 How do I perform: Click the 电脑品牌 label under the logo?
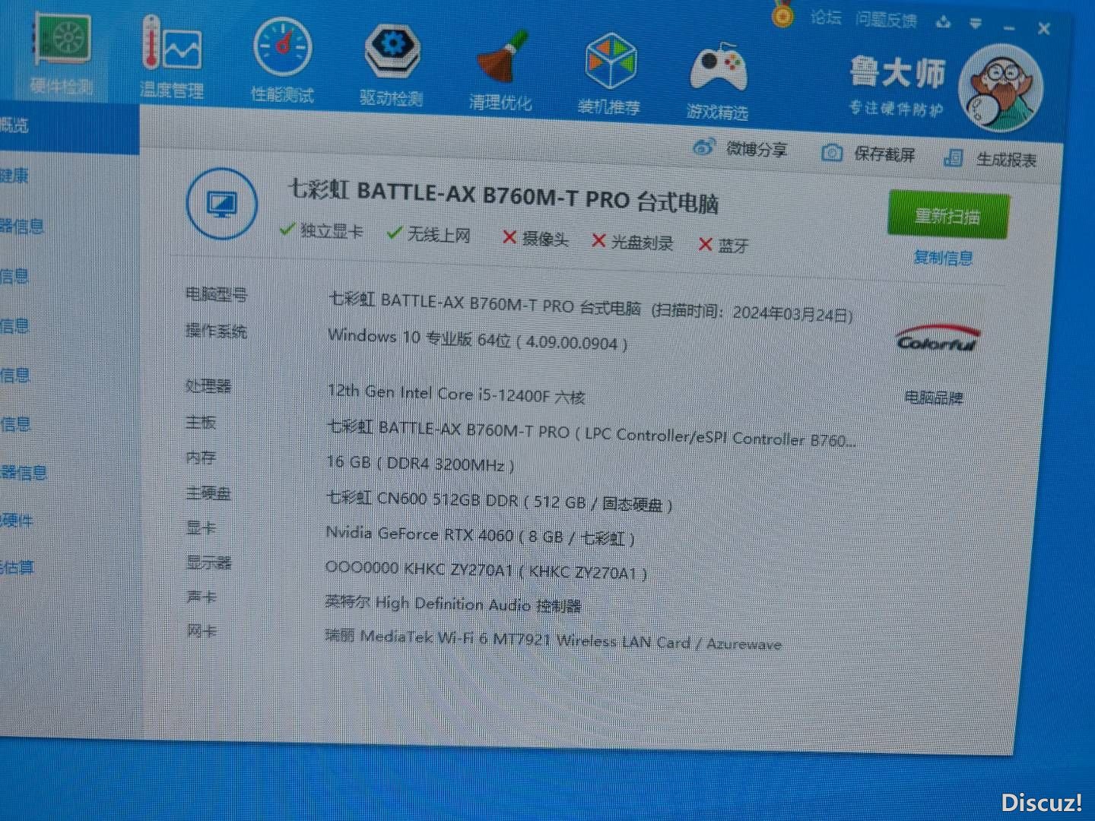(934, 397)
